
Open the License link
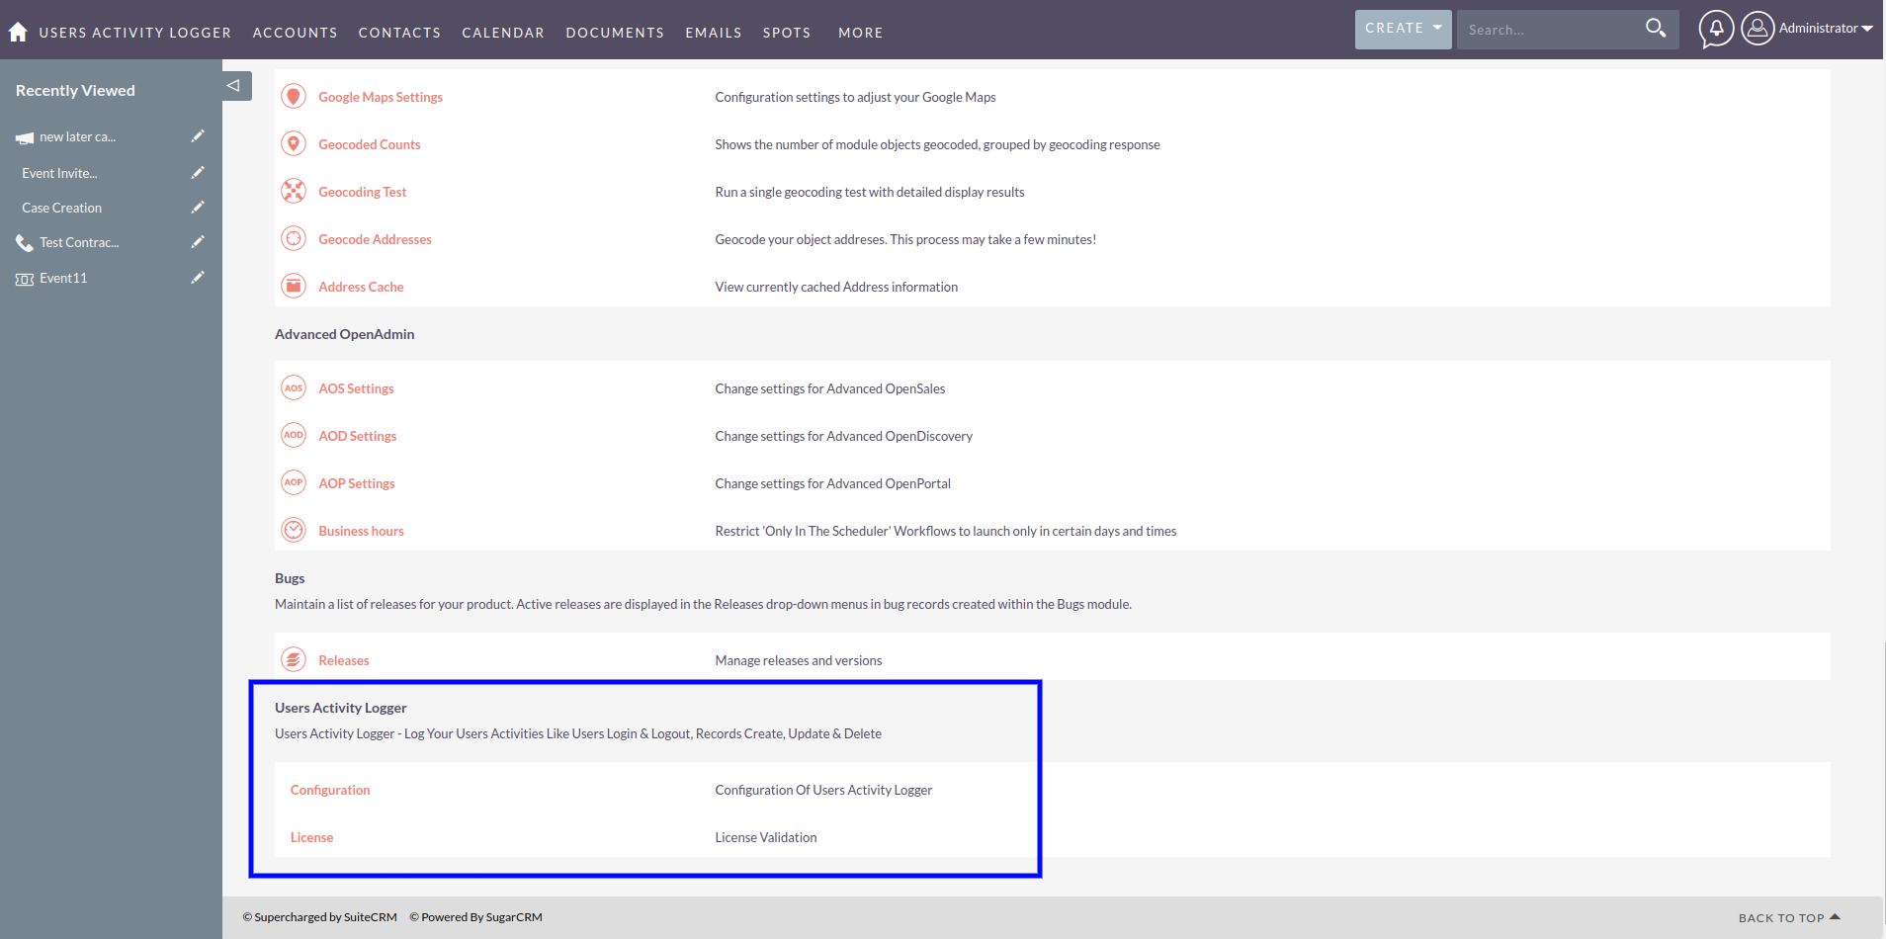(311, 837)
